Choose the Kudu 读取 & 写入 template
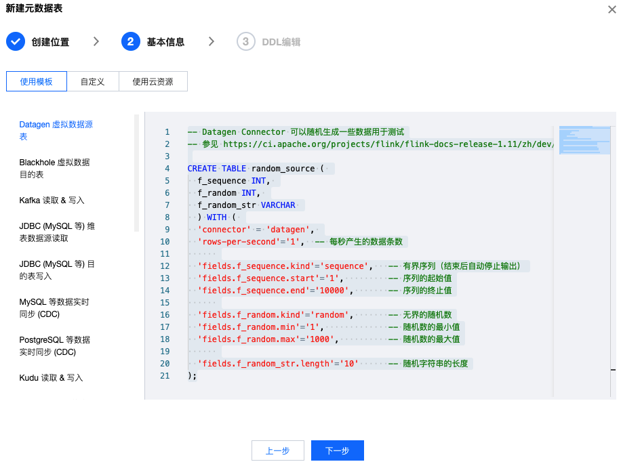 [51, 378]
